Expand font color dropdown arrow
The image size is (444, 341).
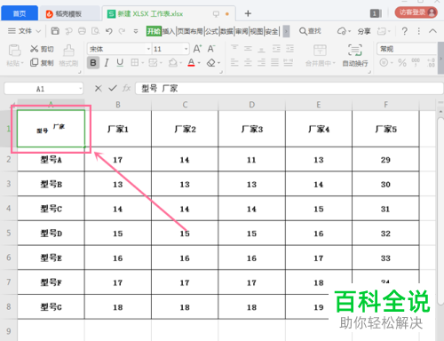coord(199,63)
